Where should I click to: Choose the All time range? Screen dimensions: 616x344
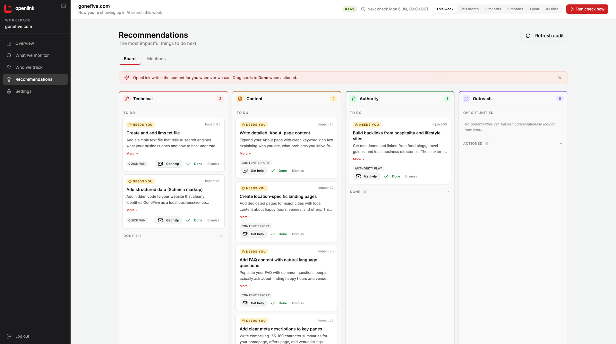552,9
